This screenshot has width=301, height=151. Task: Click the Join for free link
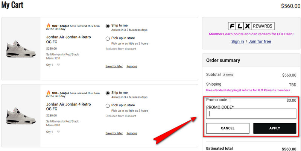(x=260, y=41)
